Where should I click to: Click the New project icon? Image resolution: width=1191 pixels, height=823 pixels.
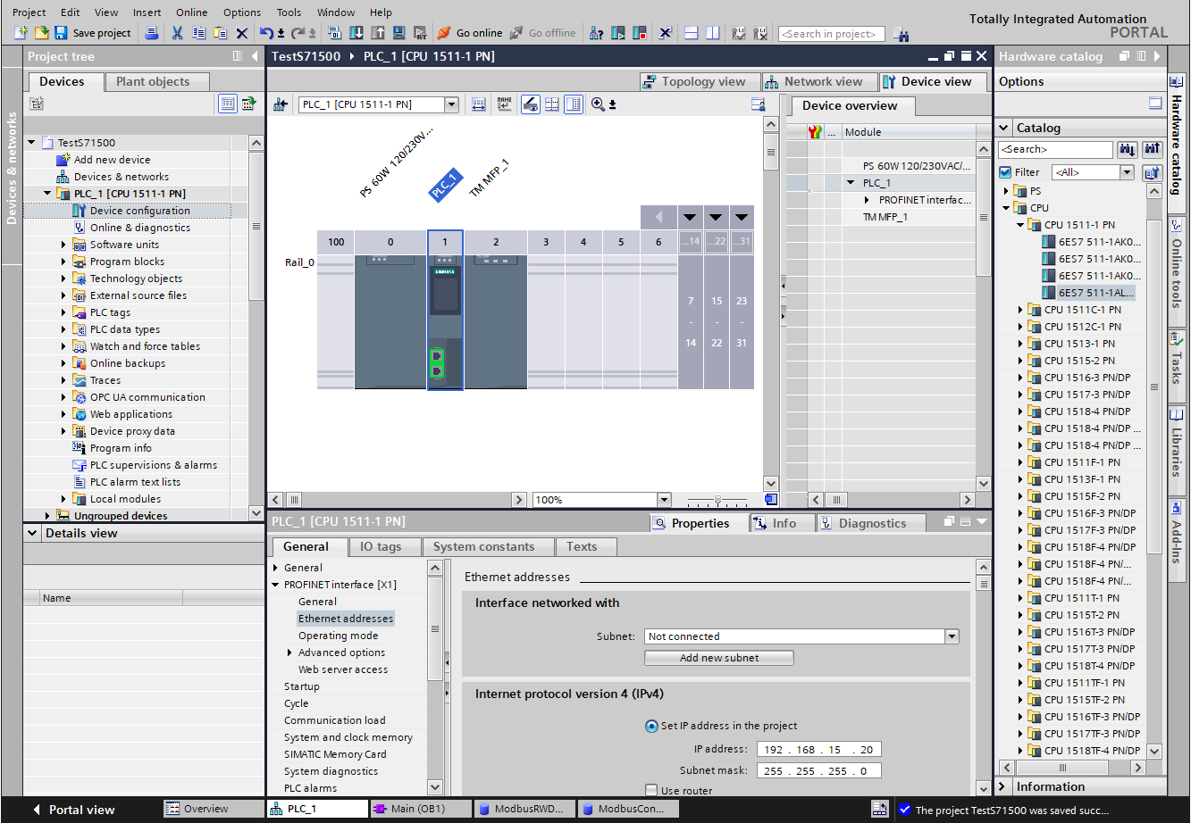coord(21,33)
